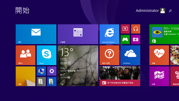The height and width of the screenshot is (101, 179).
Task: Open the Desktop tile
Action: click(25, 76)
